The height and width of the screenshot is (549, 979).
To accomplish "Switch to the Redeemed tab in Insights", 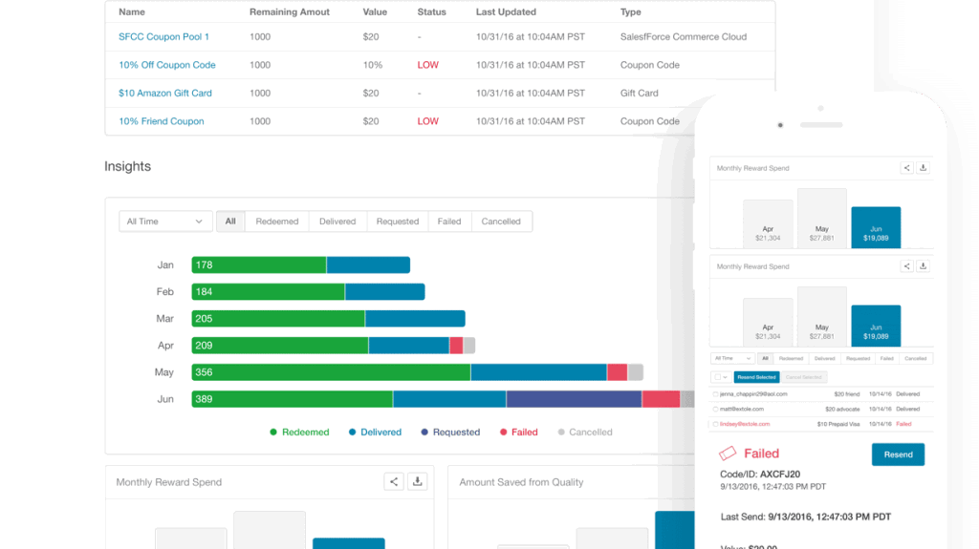I will point(276,222).
